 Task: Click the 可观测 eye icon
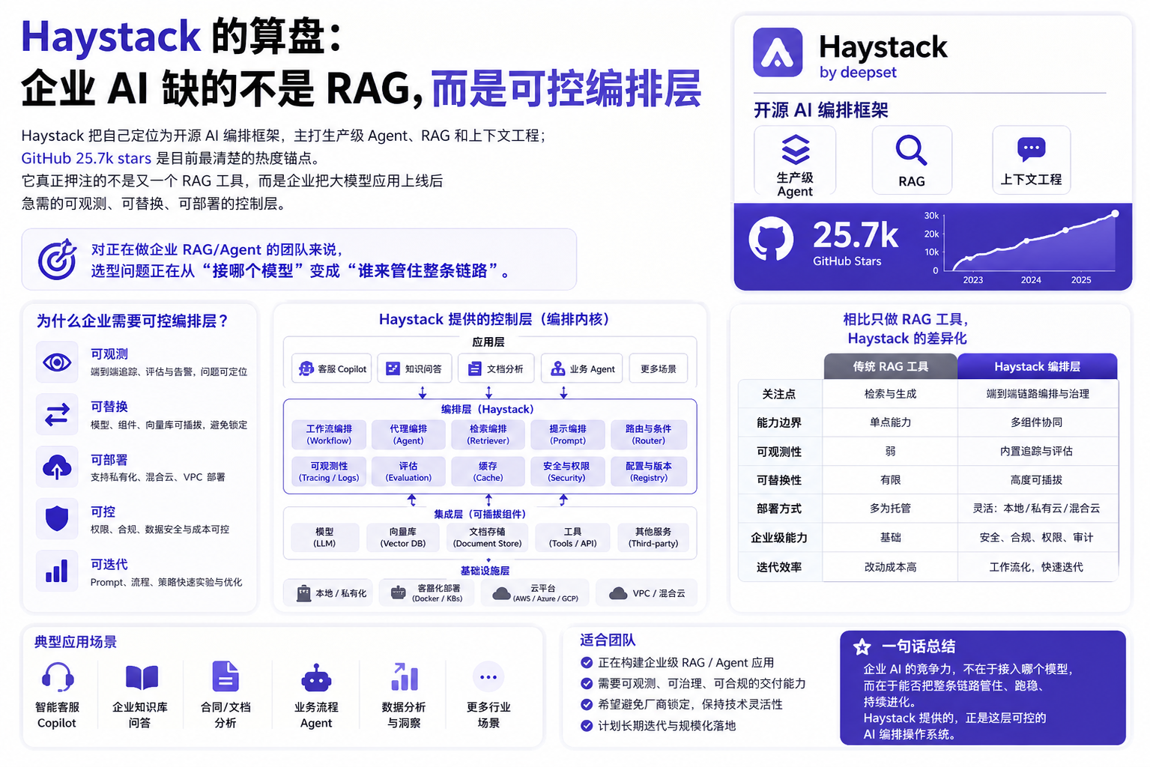coord(57,363)
